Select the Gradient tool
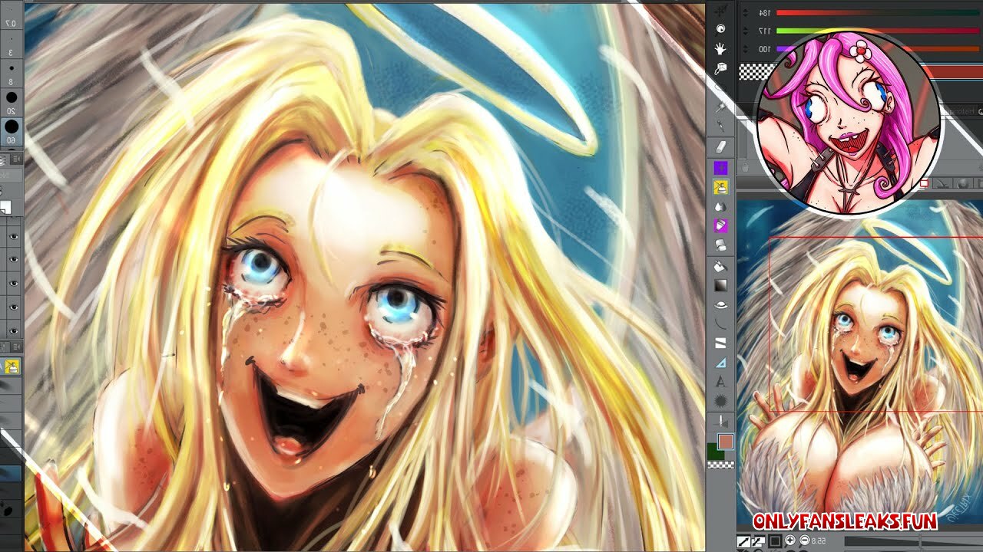 pos(720,285)
